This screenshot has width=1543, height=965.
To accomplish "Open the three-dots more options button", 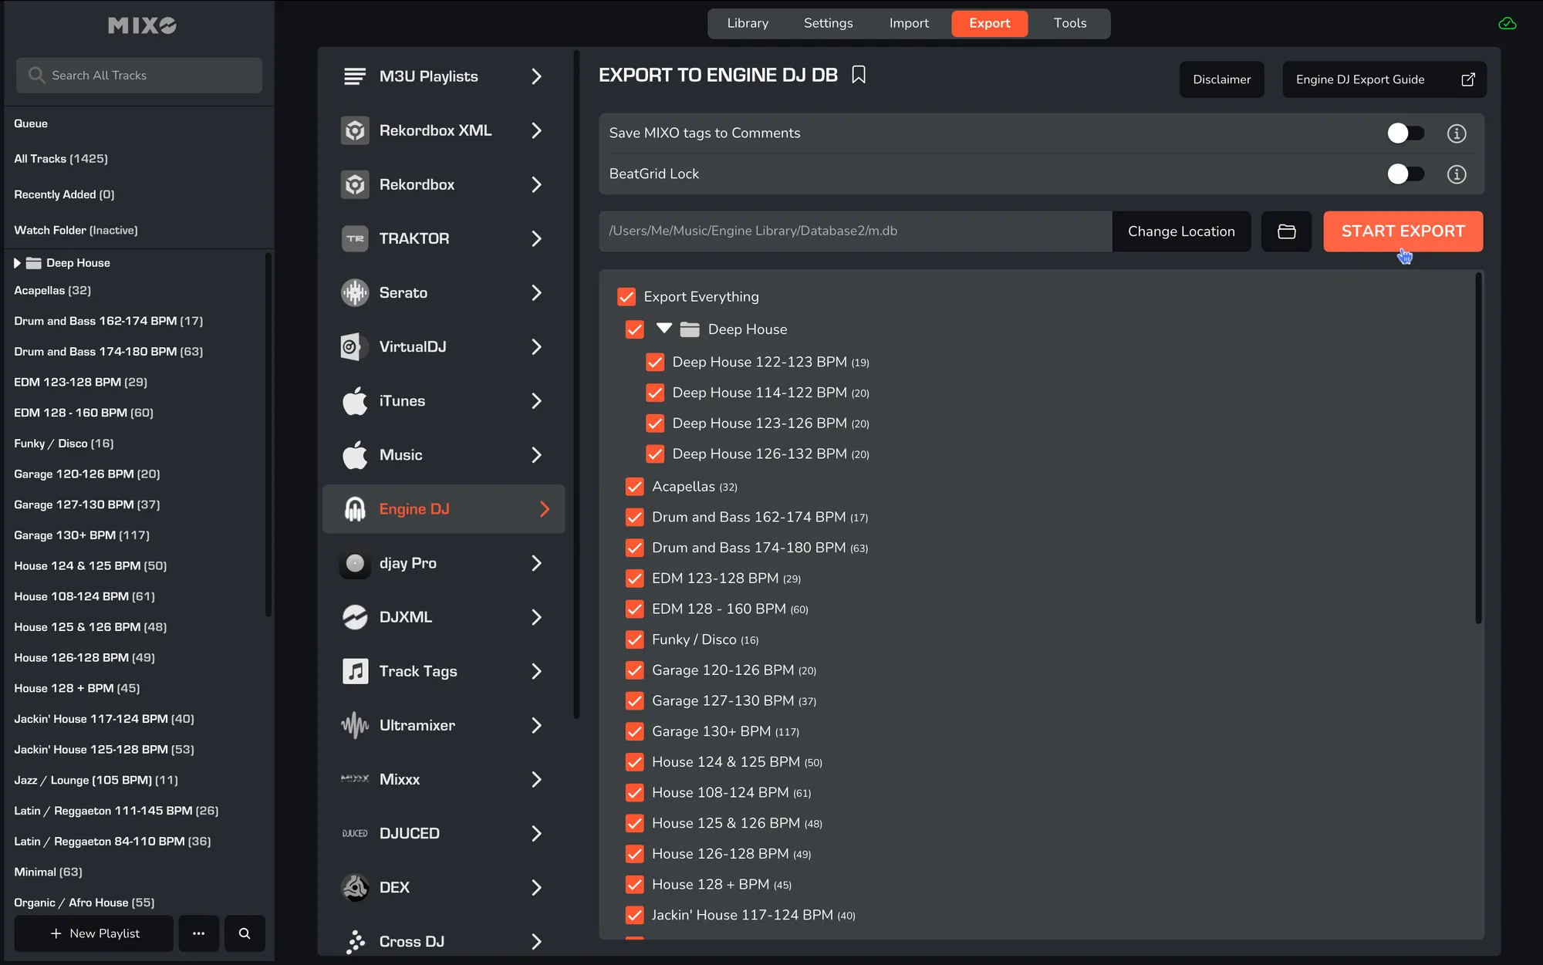I will (198, 933).
